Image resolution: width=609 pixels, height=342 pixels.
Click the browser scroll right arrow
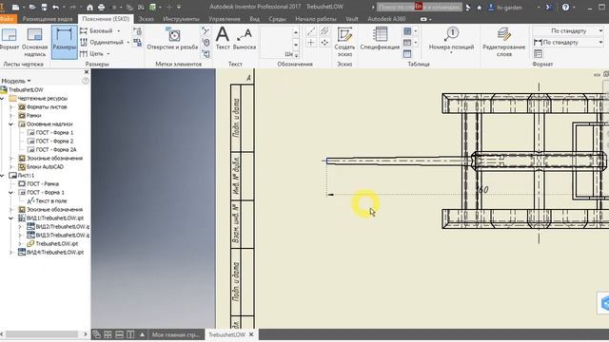click(x=86, y=333)
